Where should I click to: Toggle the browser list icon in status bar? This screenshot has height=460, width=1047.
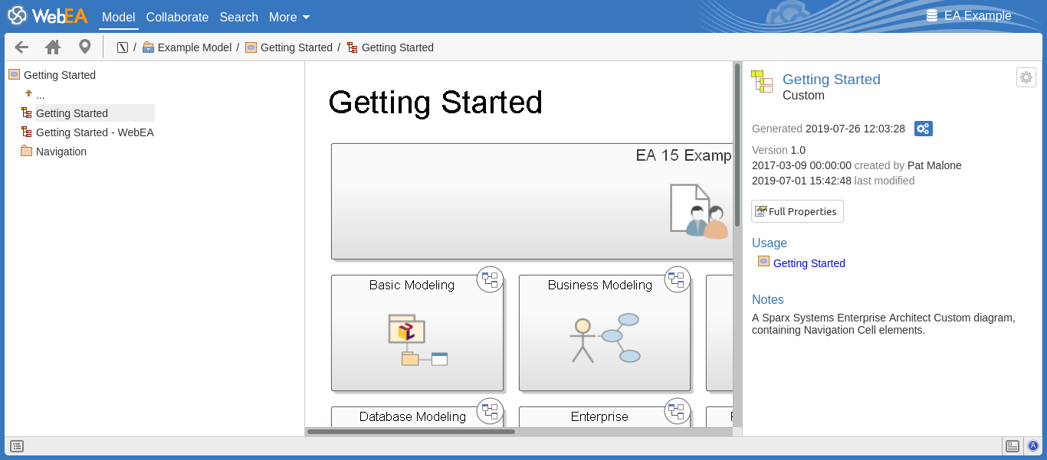17,446
